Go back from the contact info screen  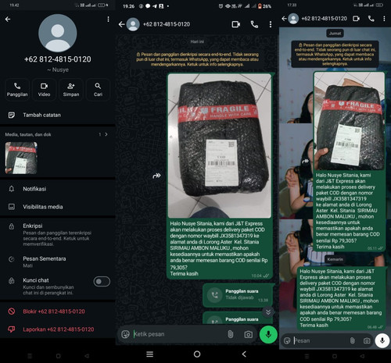coord(8,19)
